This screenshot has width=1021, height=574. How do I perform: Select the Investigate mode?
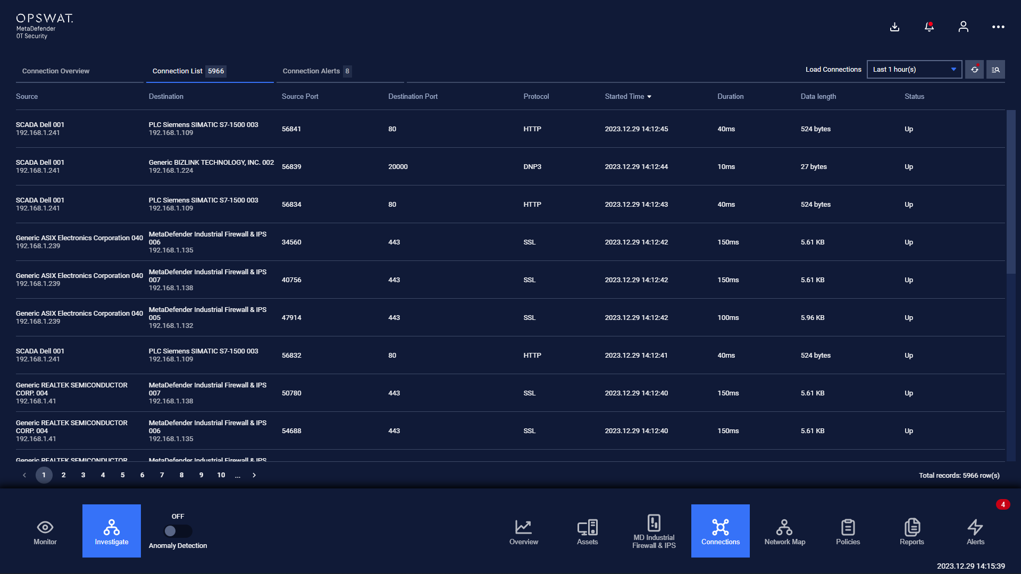click(112, 531)
